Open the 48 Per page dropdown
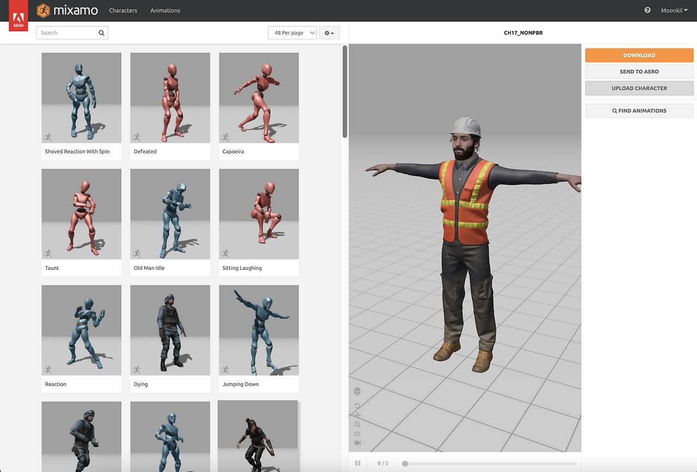Image resolution: width=697 pixels, height=472 pixels. point(292,33)
